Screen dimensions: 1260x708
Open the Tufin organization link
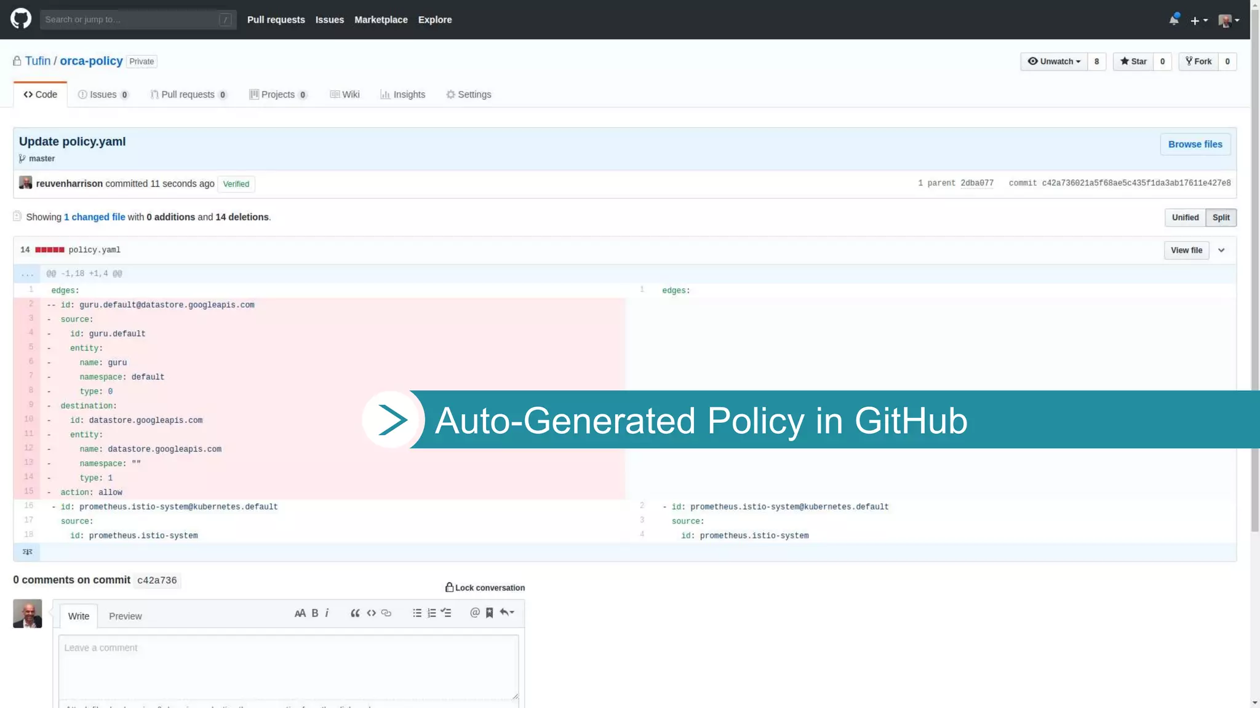coord(38,61)
